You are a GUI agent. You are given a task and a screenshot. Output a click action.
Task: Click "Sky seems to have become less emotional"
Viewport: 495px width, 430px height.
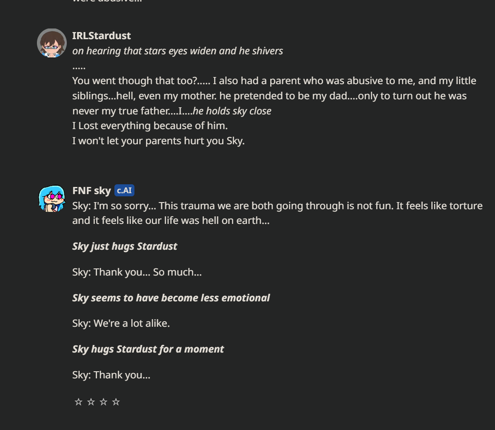pos(170,298)
